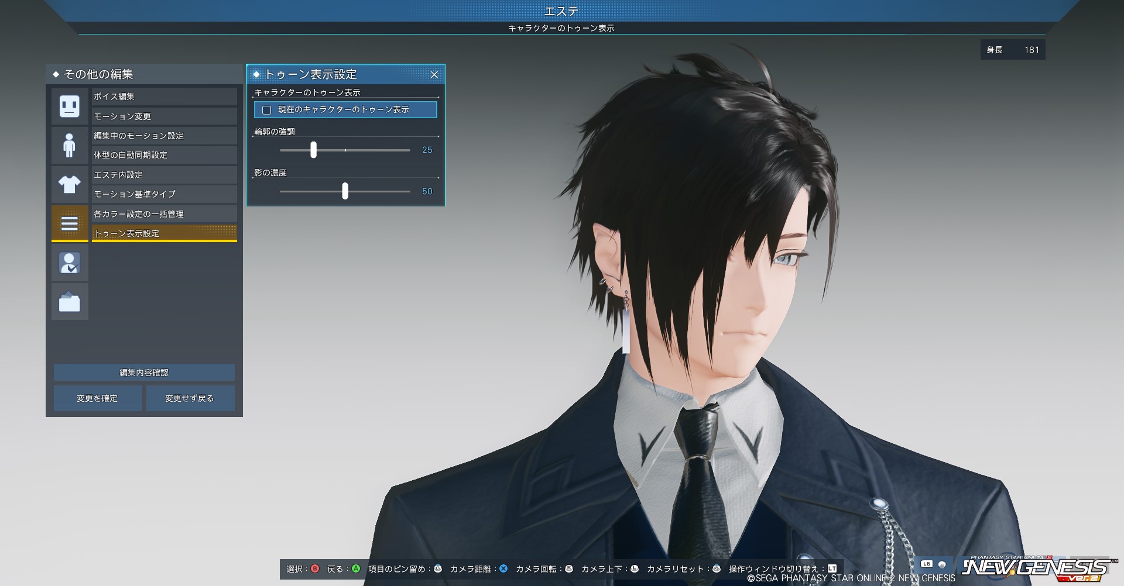Screen dimensions: 1124x586
Task: Click the 変更せず戻る button
Action: tap(190, 398)
